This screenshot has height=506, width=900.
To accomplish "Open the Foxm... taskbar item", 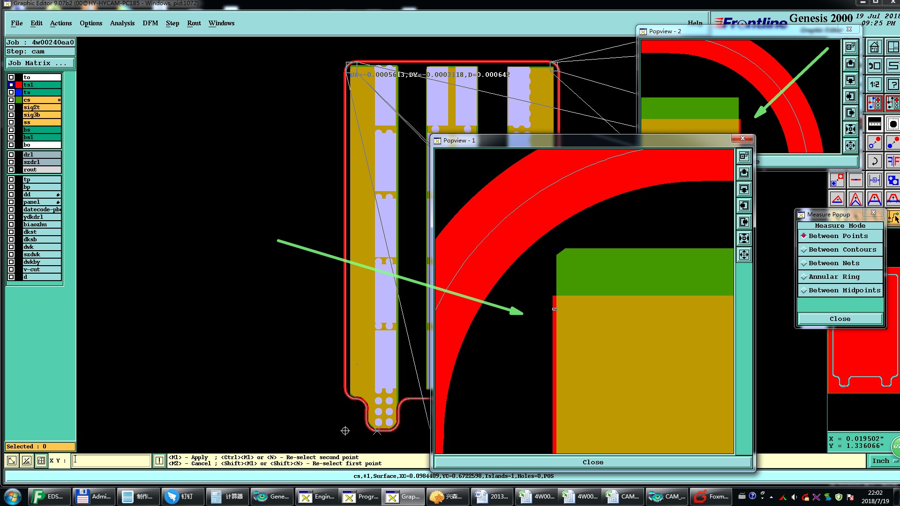I will click(712, 496).
